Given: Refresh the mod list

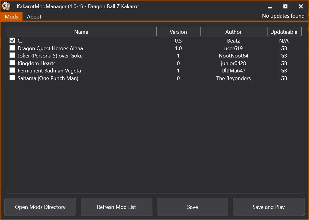Looking at the screenshot, I should click(116, 207).
